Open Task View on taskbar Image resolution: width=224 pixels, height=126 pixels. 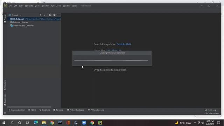(x=27, y=123)
